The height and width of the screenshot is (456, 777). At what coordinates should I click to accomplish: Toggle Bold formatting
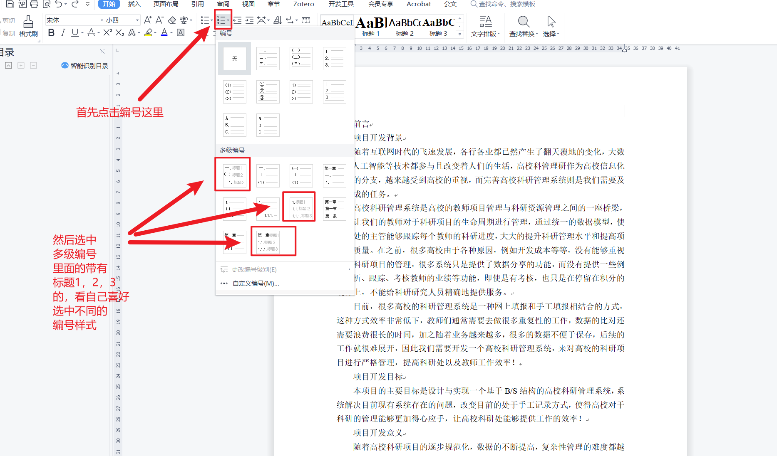click(51, 32)
